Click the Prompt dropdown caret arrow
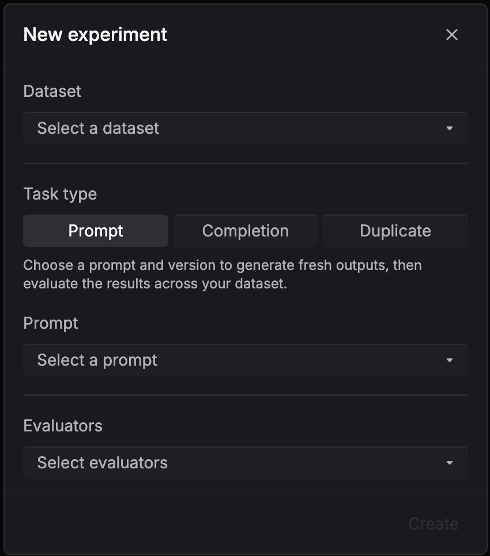The width and height of the screenshot is (490, 556). point(450,360)
